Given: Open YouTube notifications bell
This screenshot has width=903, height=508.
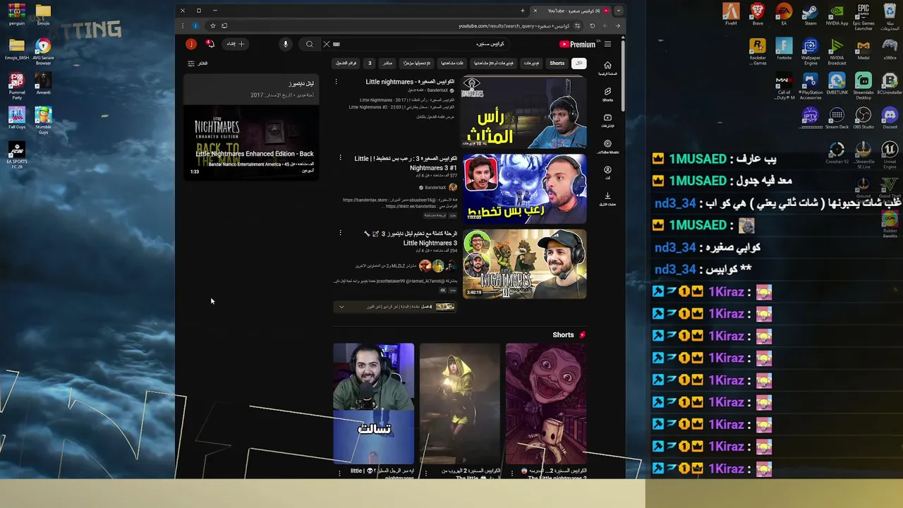Looking at the screenshot, I should [x=210, y=44].
